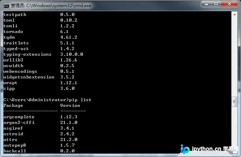
Task: Click the urllib3 package name
Action: point(13,60)
